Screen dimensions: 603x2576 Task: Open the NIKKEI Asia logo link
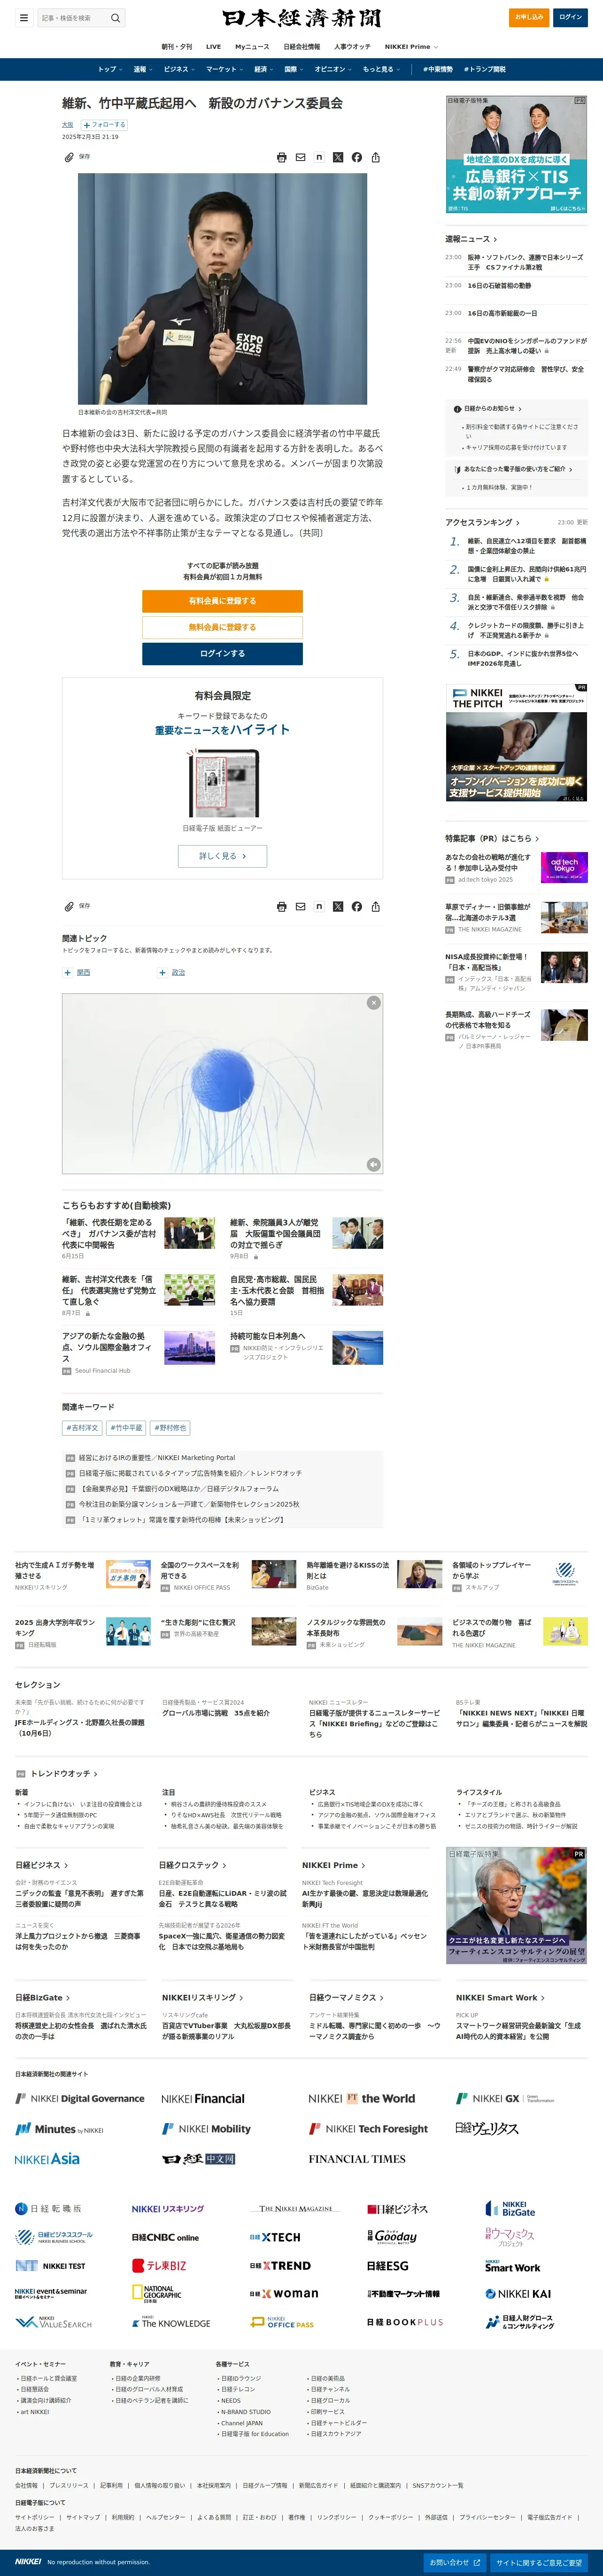coord(47,2159)
